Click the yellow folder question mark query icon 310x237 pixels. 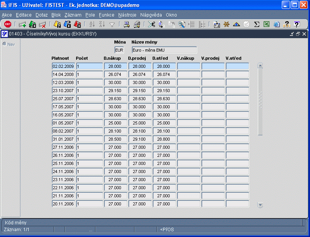57,24
